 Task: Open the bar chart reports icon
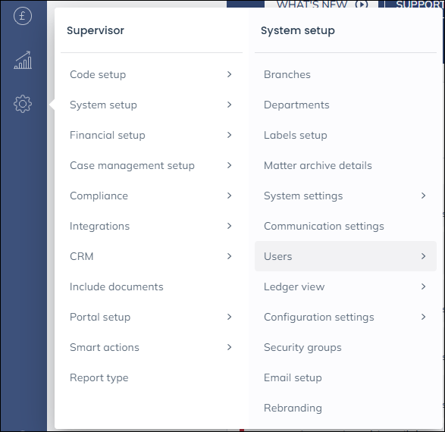[x=23, y=60]
